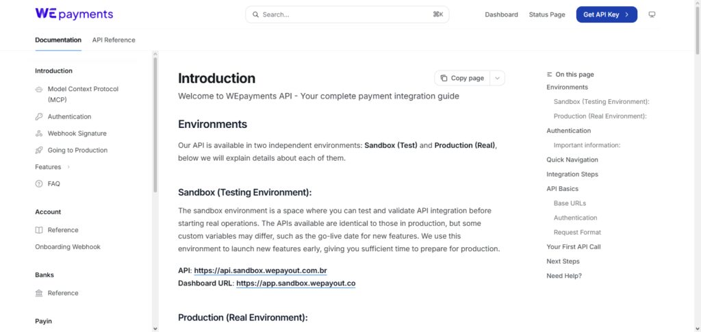701x332 pixels.
Task: Click the Production (Real Environment) heading
Action: [x=243, y=318]
